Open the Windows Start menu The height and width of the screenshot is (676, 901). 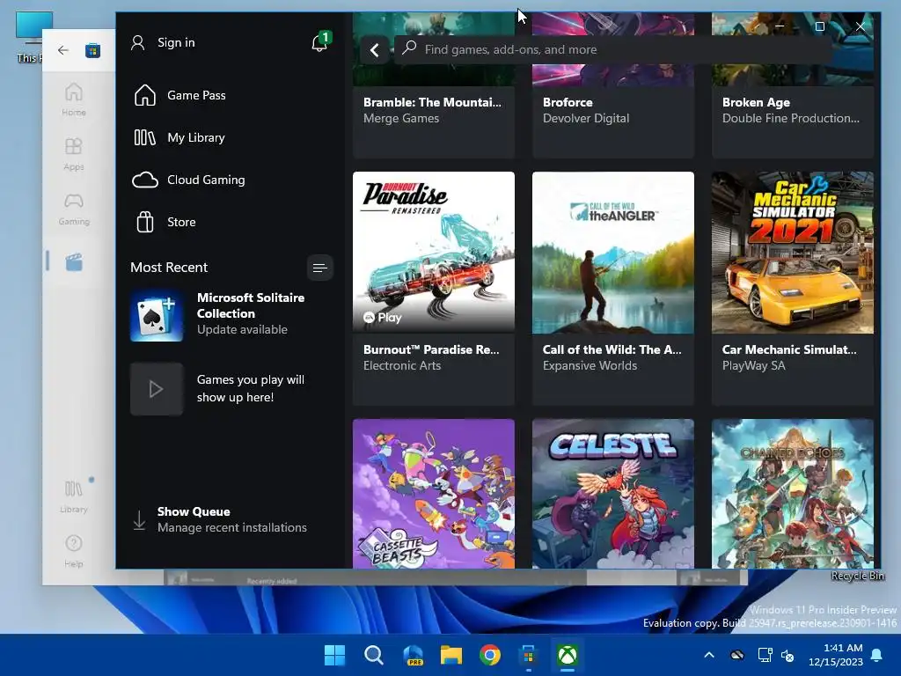(x=334, y=655)
